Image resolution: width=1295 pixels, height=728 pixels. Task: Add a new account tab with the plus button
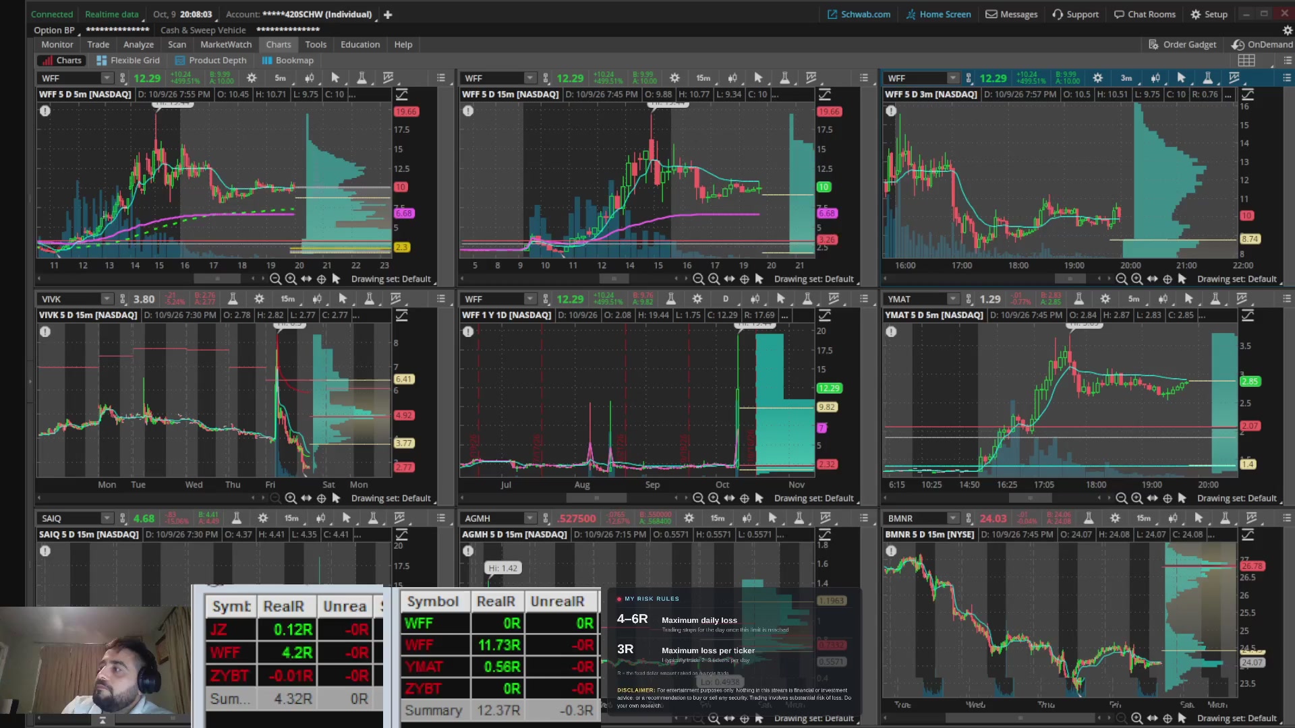click(388, 14)
